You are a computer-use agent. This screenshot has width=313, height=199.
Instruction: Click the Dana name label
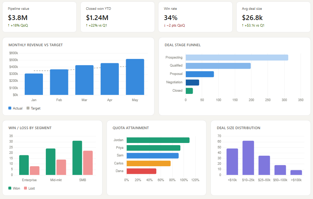(119, 171)
